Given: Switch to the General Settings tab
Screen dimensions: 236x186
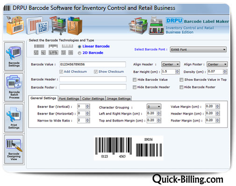Looking at the screenshot, I should tap(43, 98).
